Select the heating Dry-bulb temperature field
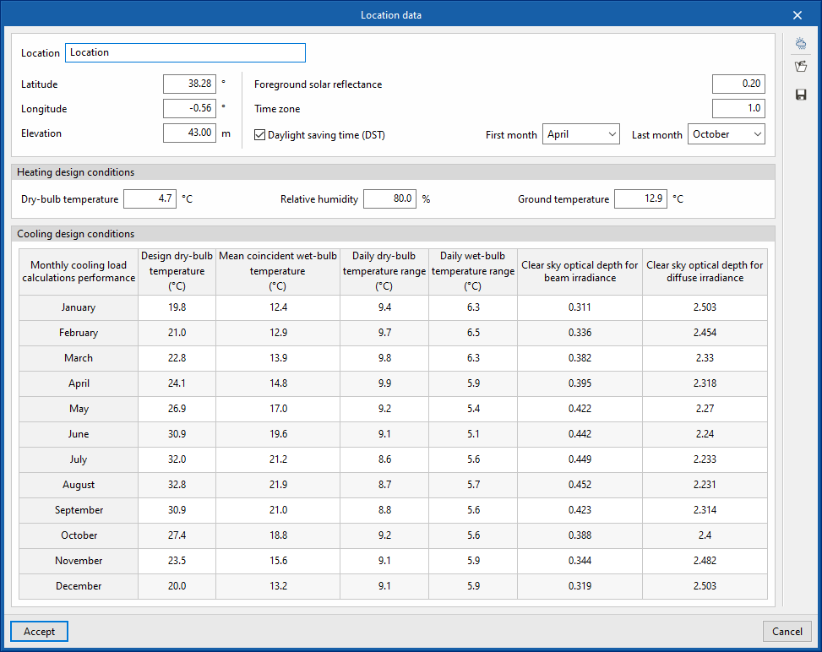The width and height of the screenshot is (822, 652). coord(150,198)
